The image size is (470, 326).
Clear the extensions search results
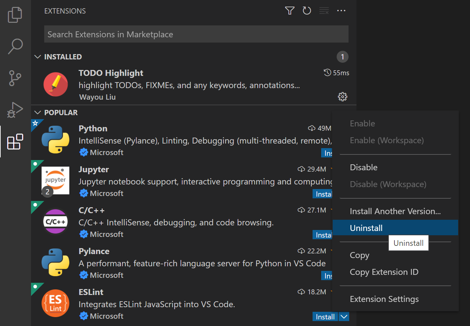[324, 11]
